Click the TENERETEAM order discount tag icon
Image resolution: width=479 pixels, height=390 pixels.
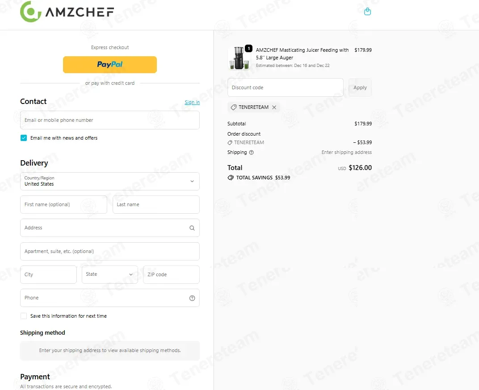(x=230, y=142)
